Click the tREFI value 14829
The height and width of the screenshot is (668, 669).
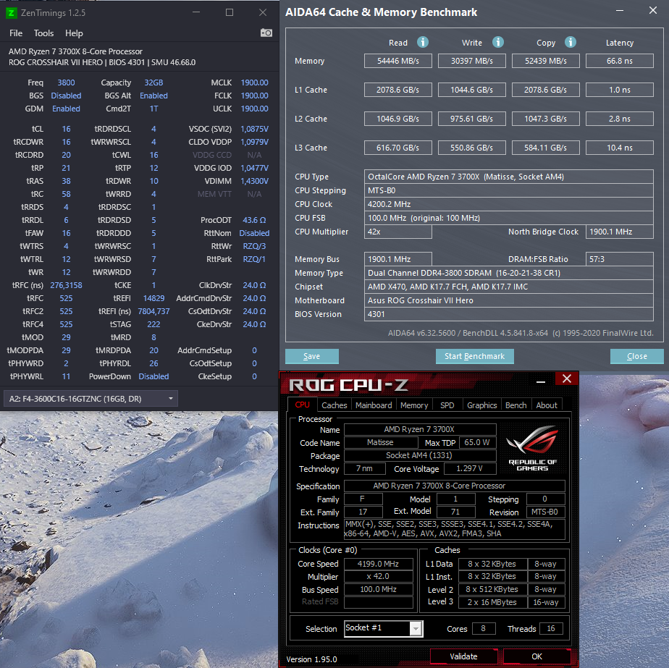[x=153, y=298]
